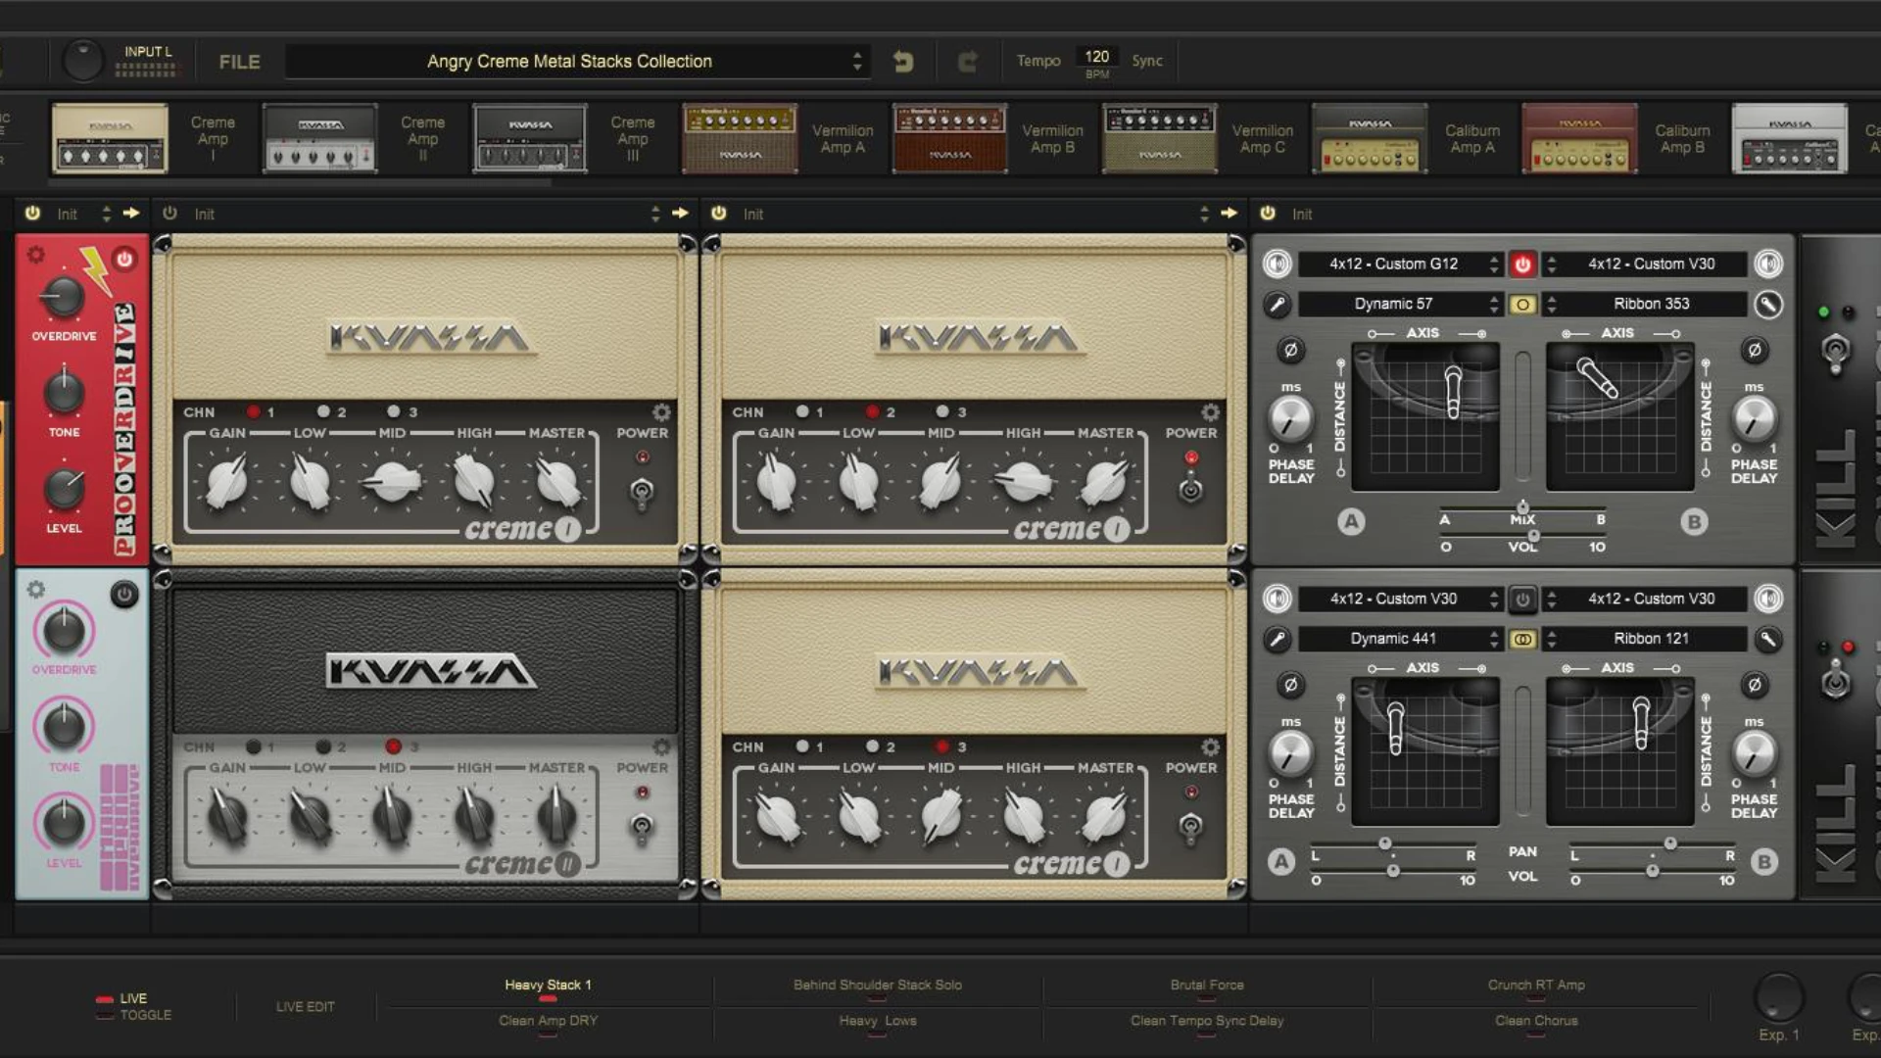Choose the Vermilion Amp B thumbnail
1881x1058 pixels.
point(949,138)
